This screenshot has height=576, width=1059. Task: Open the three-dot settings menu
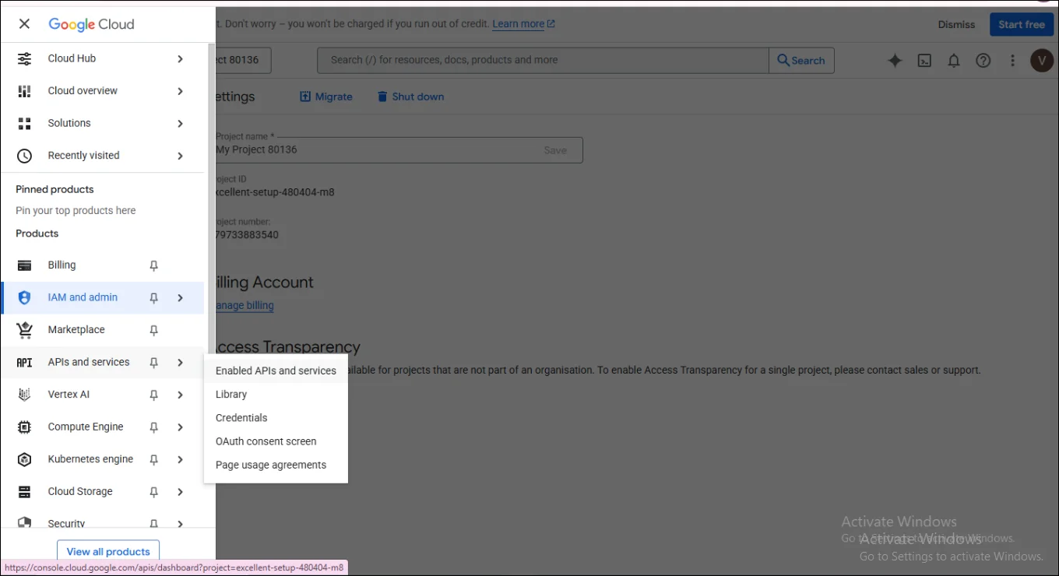(x=1012, y=60)
